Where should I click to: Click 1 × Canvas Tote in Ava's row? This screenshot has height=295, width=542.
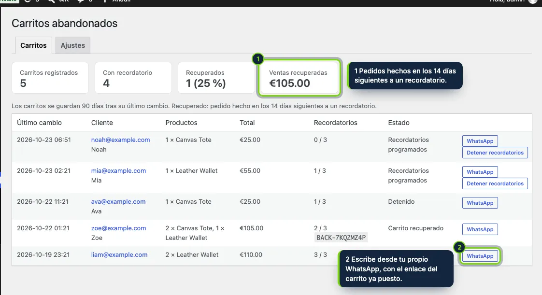(188, 201)
